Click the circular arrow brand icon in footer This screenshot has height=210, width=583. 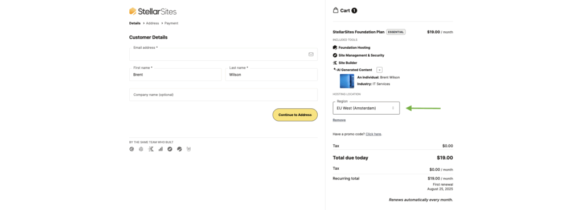132,149
